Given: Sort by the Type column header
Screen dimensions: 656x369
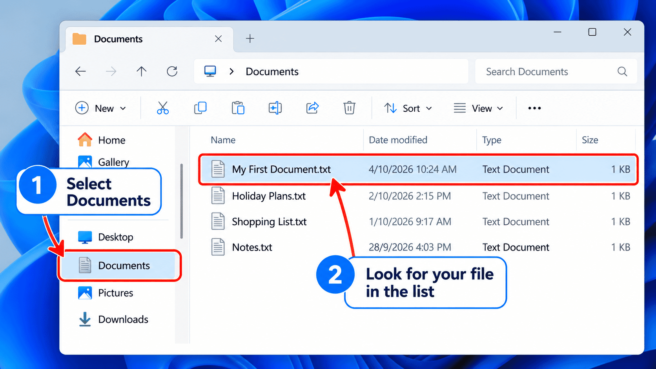Looking at the screenshot, I should (x=492, y=140).
